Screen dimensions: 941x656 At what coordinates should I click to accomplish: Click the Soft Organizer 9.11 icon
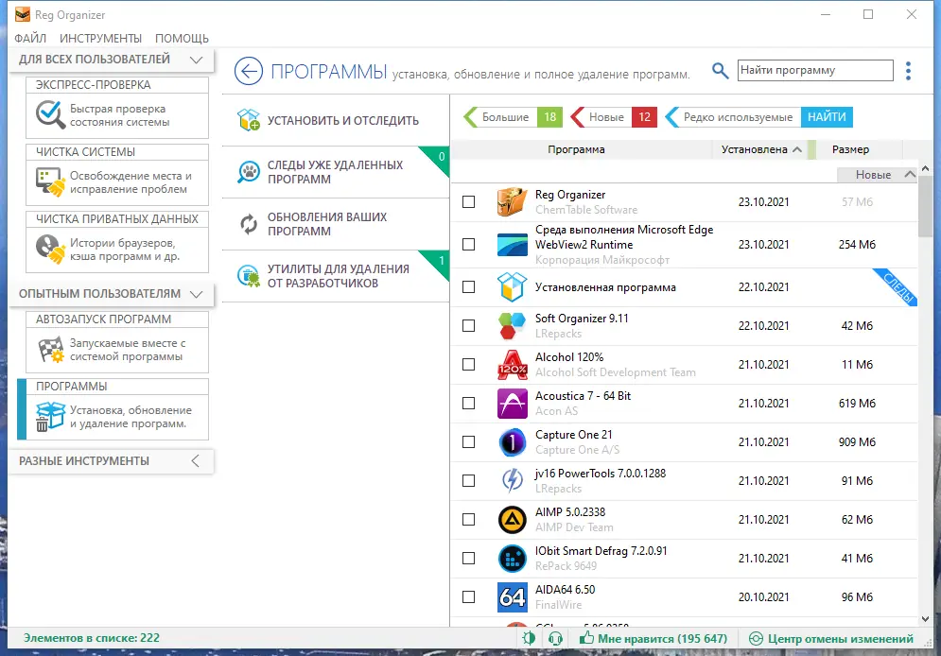[x=512, y=325]
